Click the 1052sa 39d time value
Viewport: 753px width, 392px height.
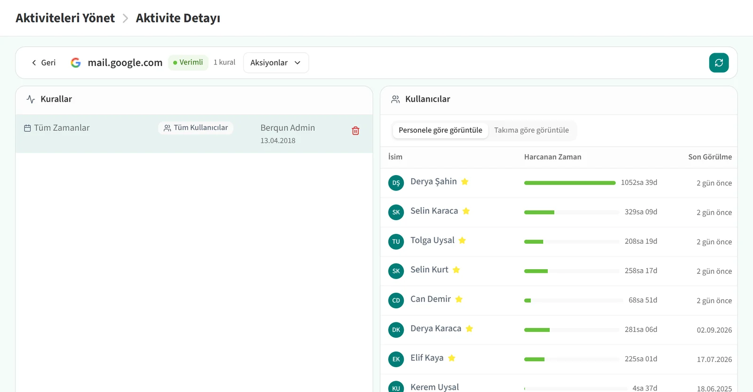(639, 182)
